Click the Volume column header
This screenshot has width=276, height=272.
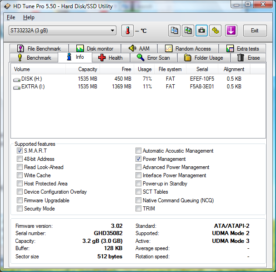pyautogui.click(x=38, y=69)
